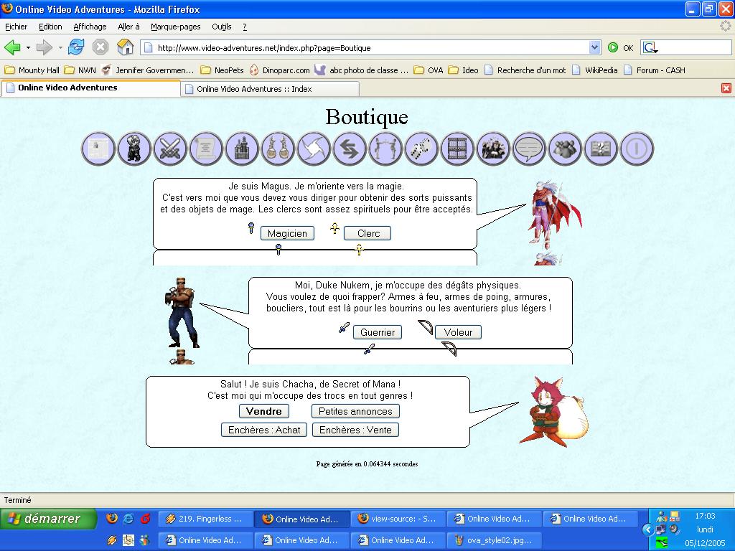The height and width of the screenshot is (551, 735).
Task: Click the démarrer start button
Action: click(x=48, y=519)
